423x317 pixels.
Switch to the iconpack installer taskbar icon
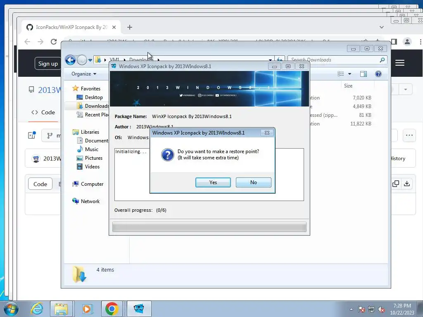[139, 309]
